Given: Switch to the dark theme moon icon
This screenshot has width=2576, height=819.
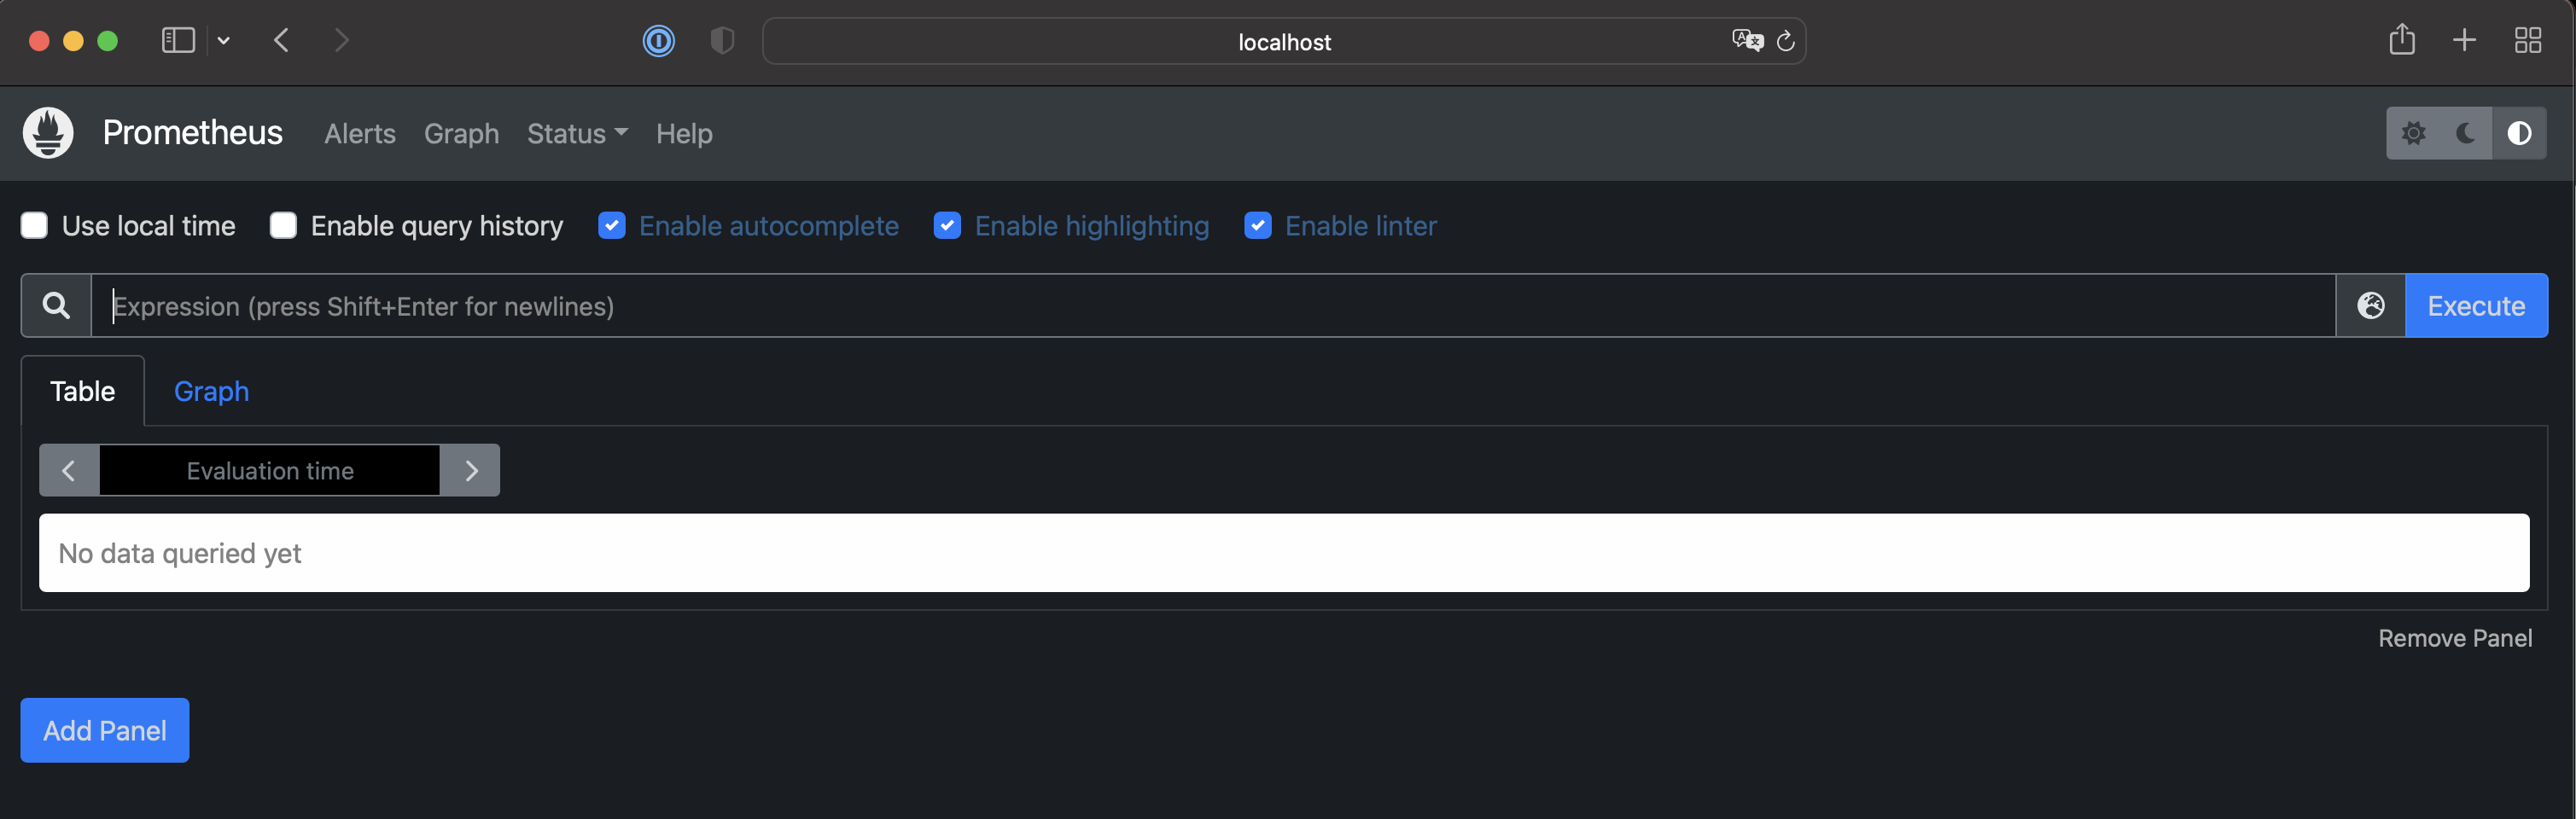Looking at the screenshot, I should (x=2466, y=133).
